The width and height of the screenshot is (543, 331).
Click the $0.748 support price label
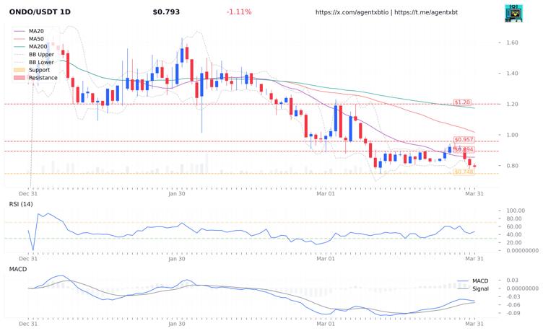464,172
